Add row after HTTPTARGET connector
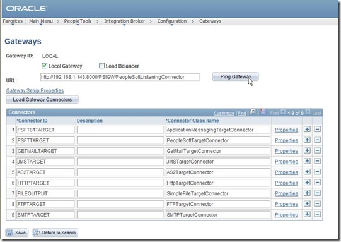Viewport: 341px width, 242px height. coord(307,183)
